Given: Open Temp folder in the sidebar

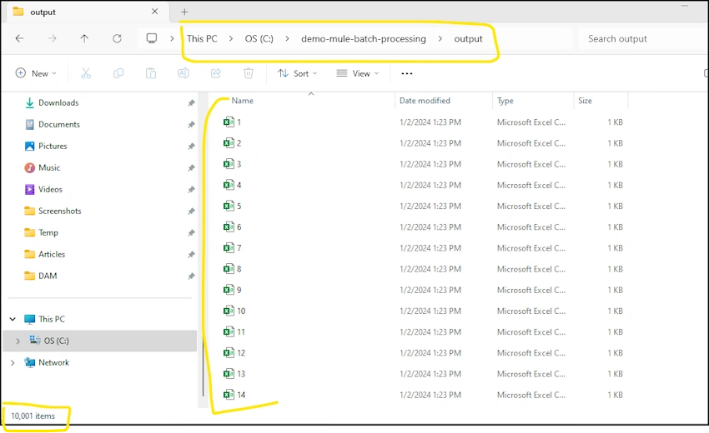Looking at the screenshot, I should 48,233.
